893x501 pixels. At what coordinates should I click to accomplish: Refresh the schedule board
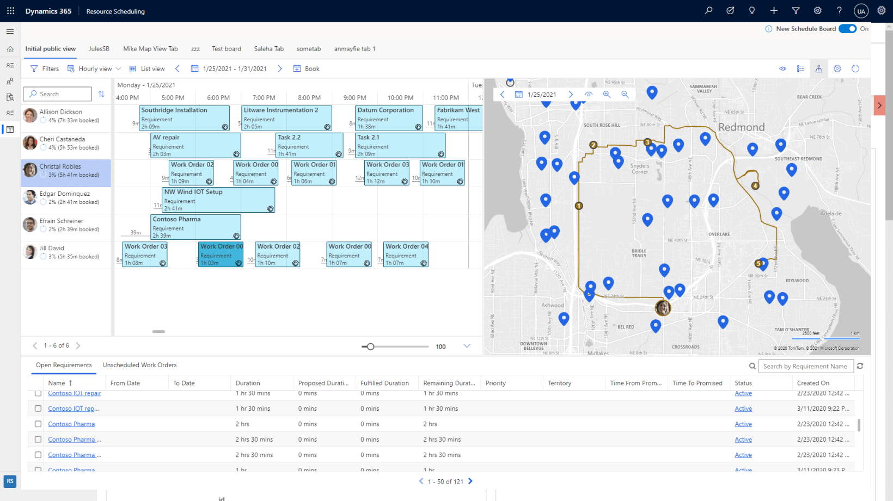coord(855,69)
